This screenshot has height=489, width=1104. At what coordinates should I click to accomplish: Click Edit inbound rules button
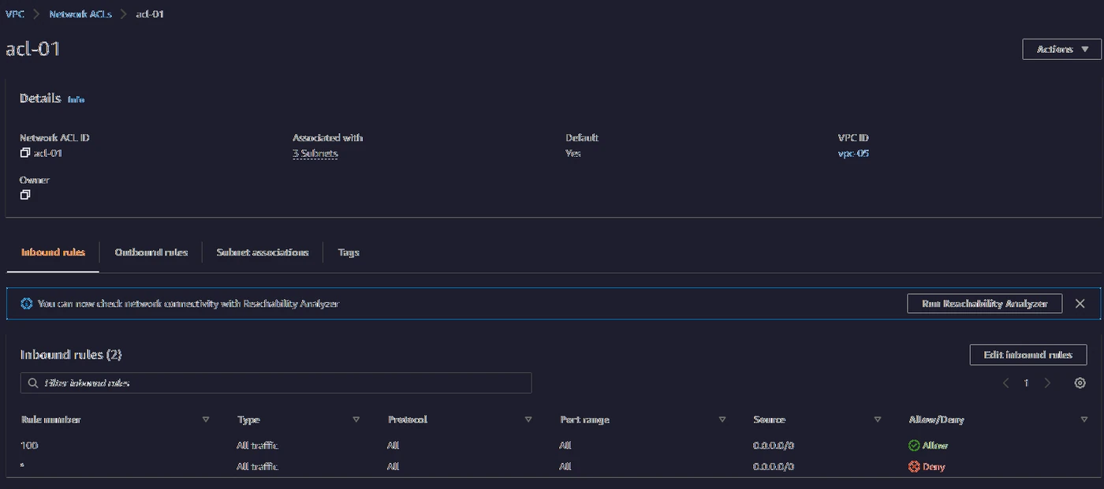[1028, 355]
